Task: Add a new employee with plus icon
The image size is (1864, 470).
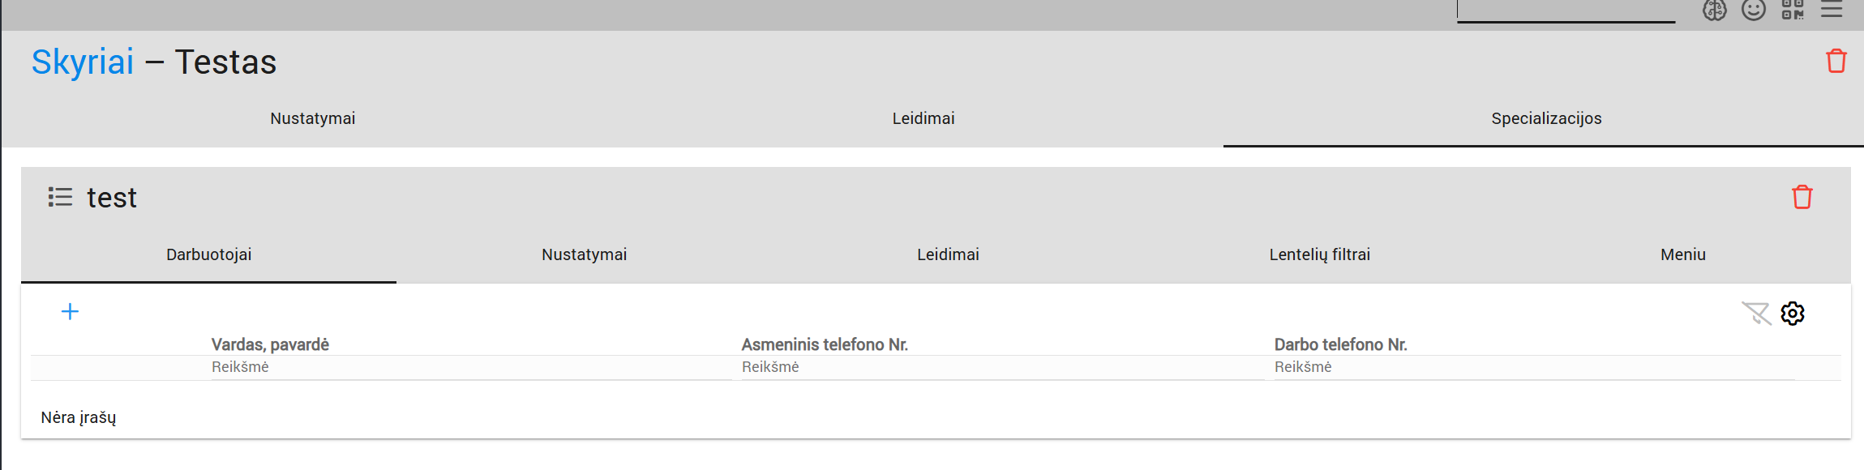Action: click(71, 312)
